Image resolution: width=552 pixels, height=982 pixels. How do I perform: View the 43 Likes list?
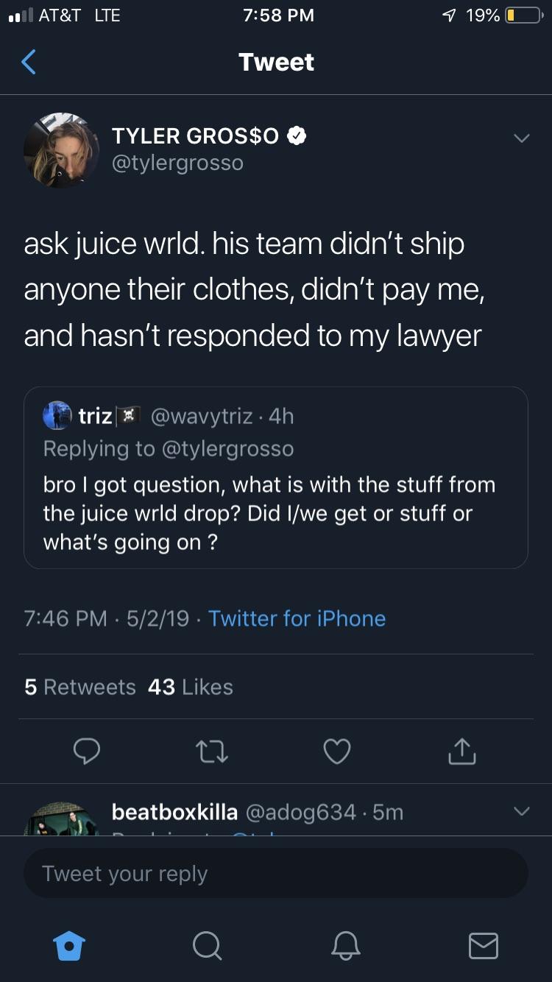pos(191,687)
